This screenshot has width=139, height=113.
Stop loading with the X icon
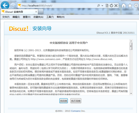(116, 6)
